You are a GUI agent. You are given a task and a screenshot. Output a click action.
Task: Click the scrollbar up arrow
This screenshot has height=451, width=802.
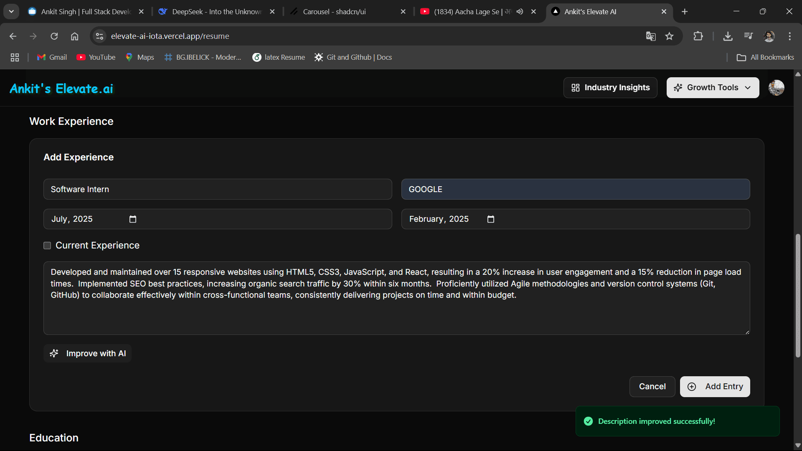798,74
